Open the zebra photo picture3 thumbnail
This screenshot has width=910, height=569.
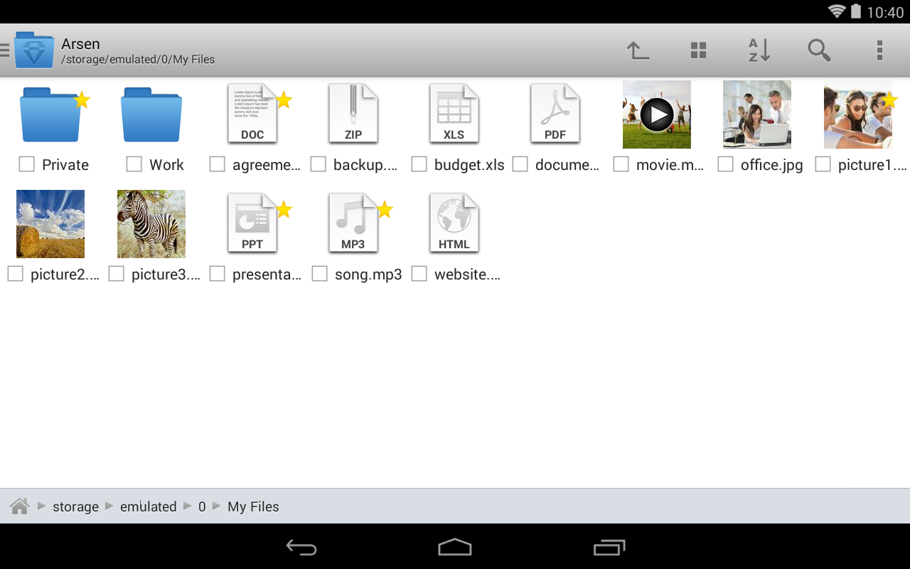tap(151, 223)
